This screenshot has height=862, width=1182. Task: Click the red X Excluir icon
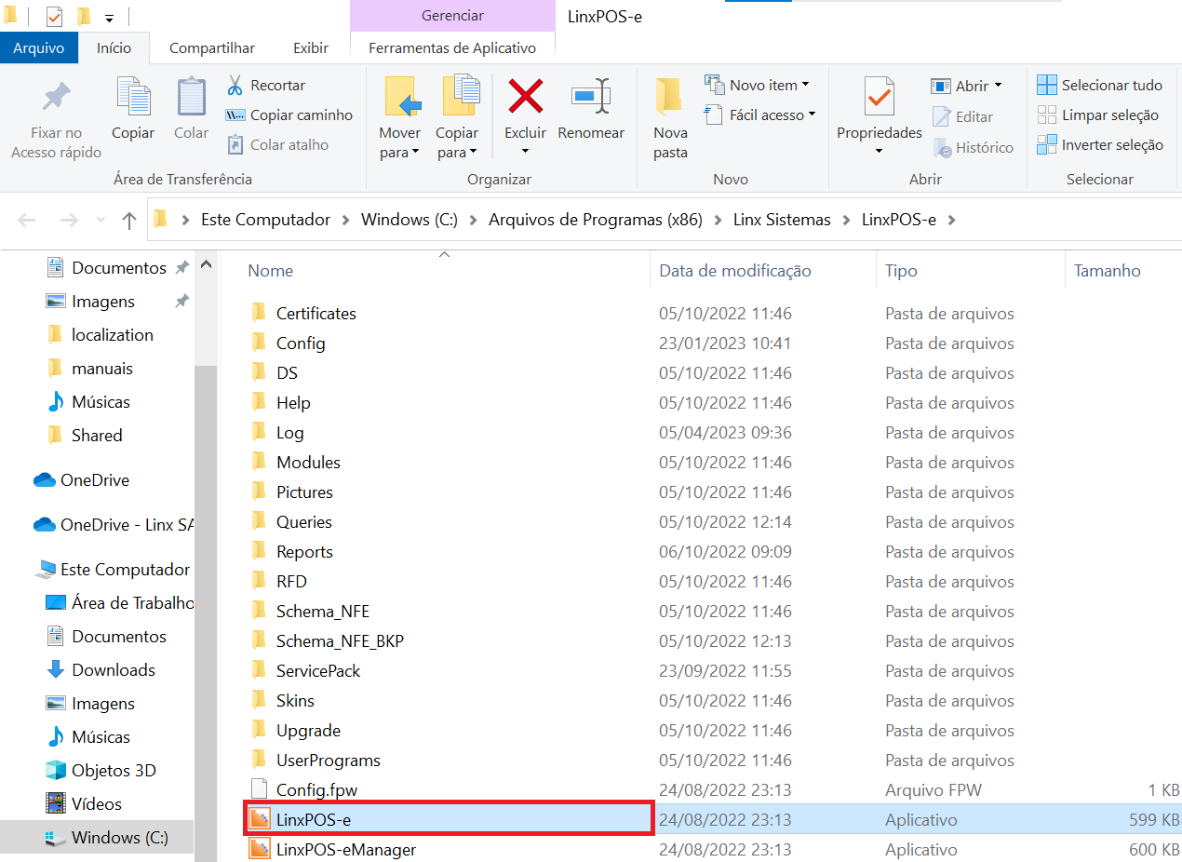coord(526,96)
